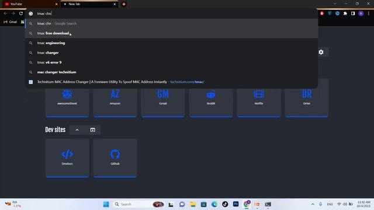The image size is (374, 210).
Task: Select 'tmac free download' suggestion
Action: [x=171, y=33]
